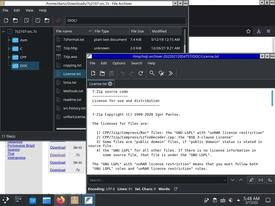
Task: Close the License.txt tab
Action: (110, 84)
